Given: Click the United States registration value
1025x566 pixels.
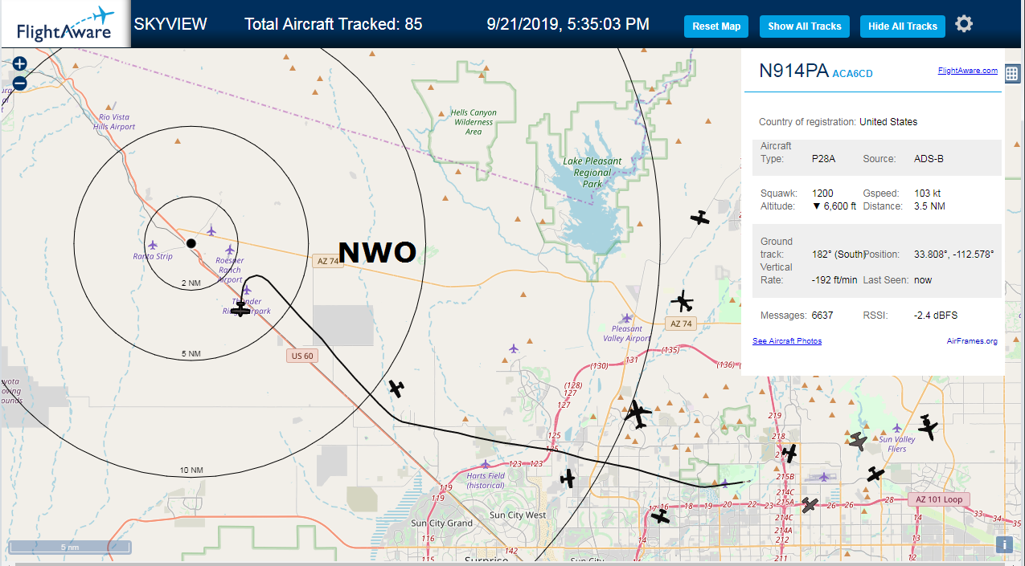Looking at the screenshot, I should [888, 122].
